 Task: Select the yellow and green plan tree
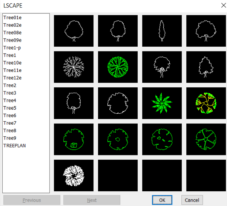206,103
